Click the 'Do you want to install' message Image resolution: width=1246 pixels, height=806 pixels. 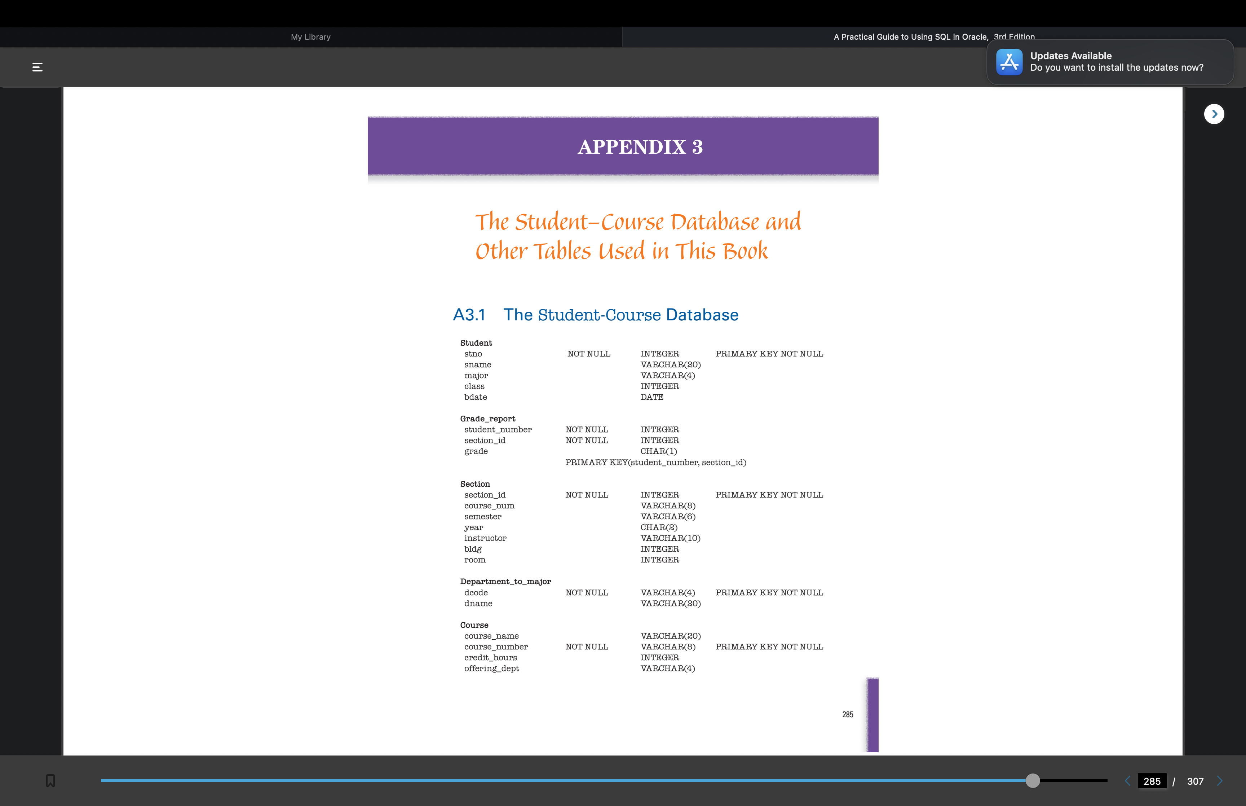click(x=1116, y=68)
